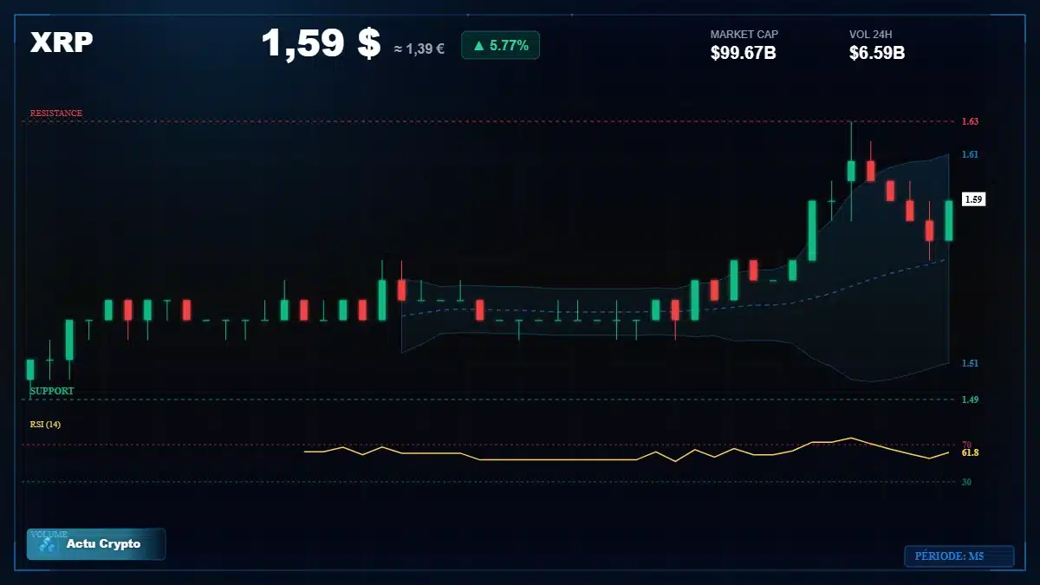Click the VOL 24H label
This screenshot has width=1040, height=585.
point(871,35)
